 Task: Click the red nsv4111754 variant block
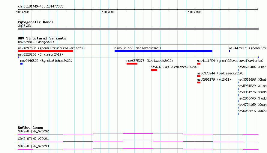click(x=199, y=64)
